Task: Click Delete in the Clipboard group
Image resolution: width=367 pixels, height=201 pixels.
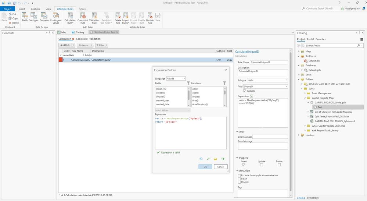Action: [14, 23]
